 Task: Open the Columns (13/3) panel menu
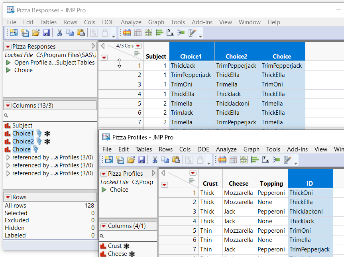coord(8,105)
